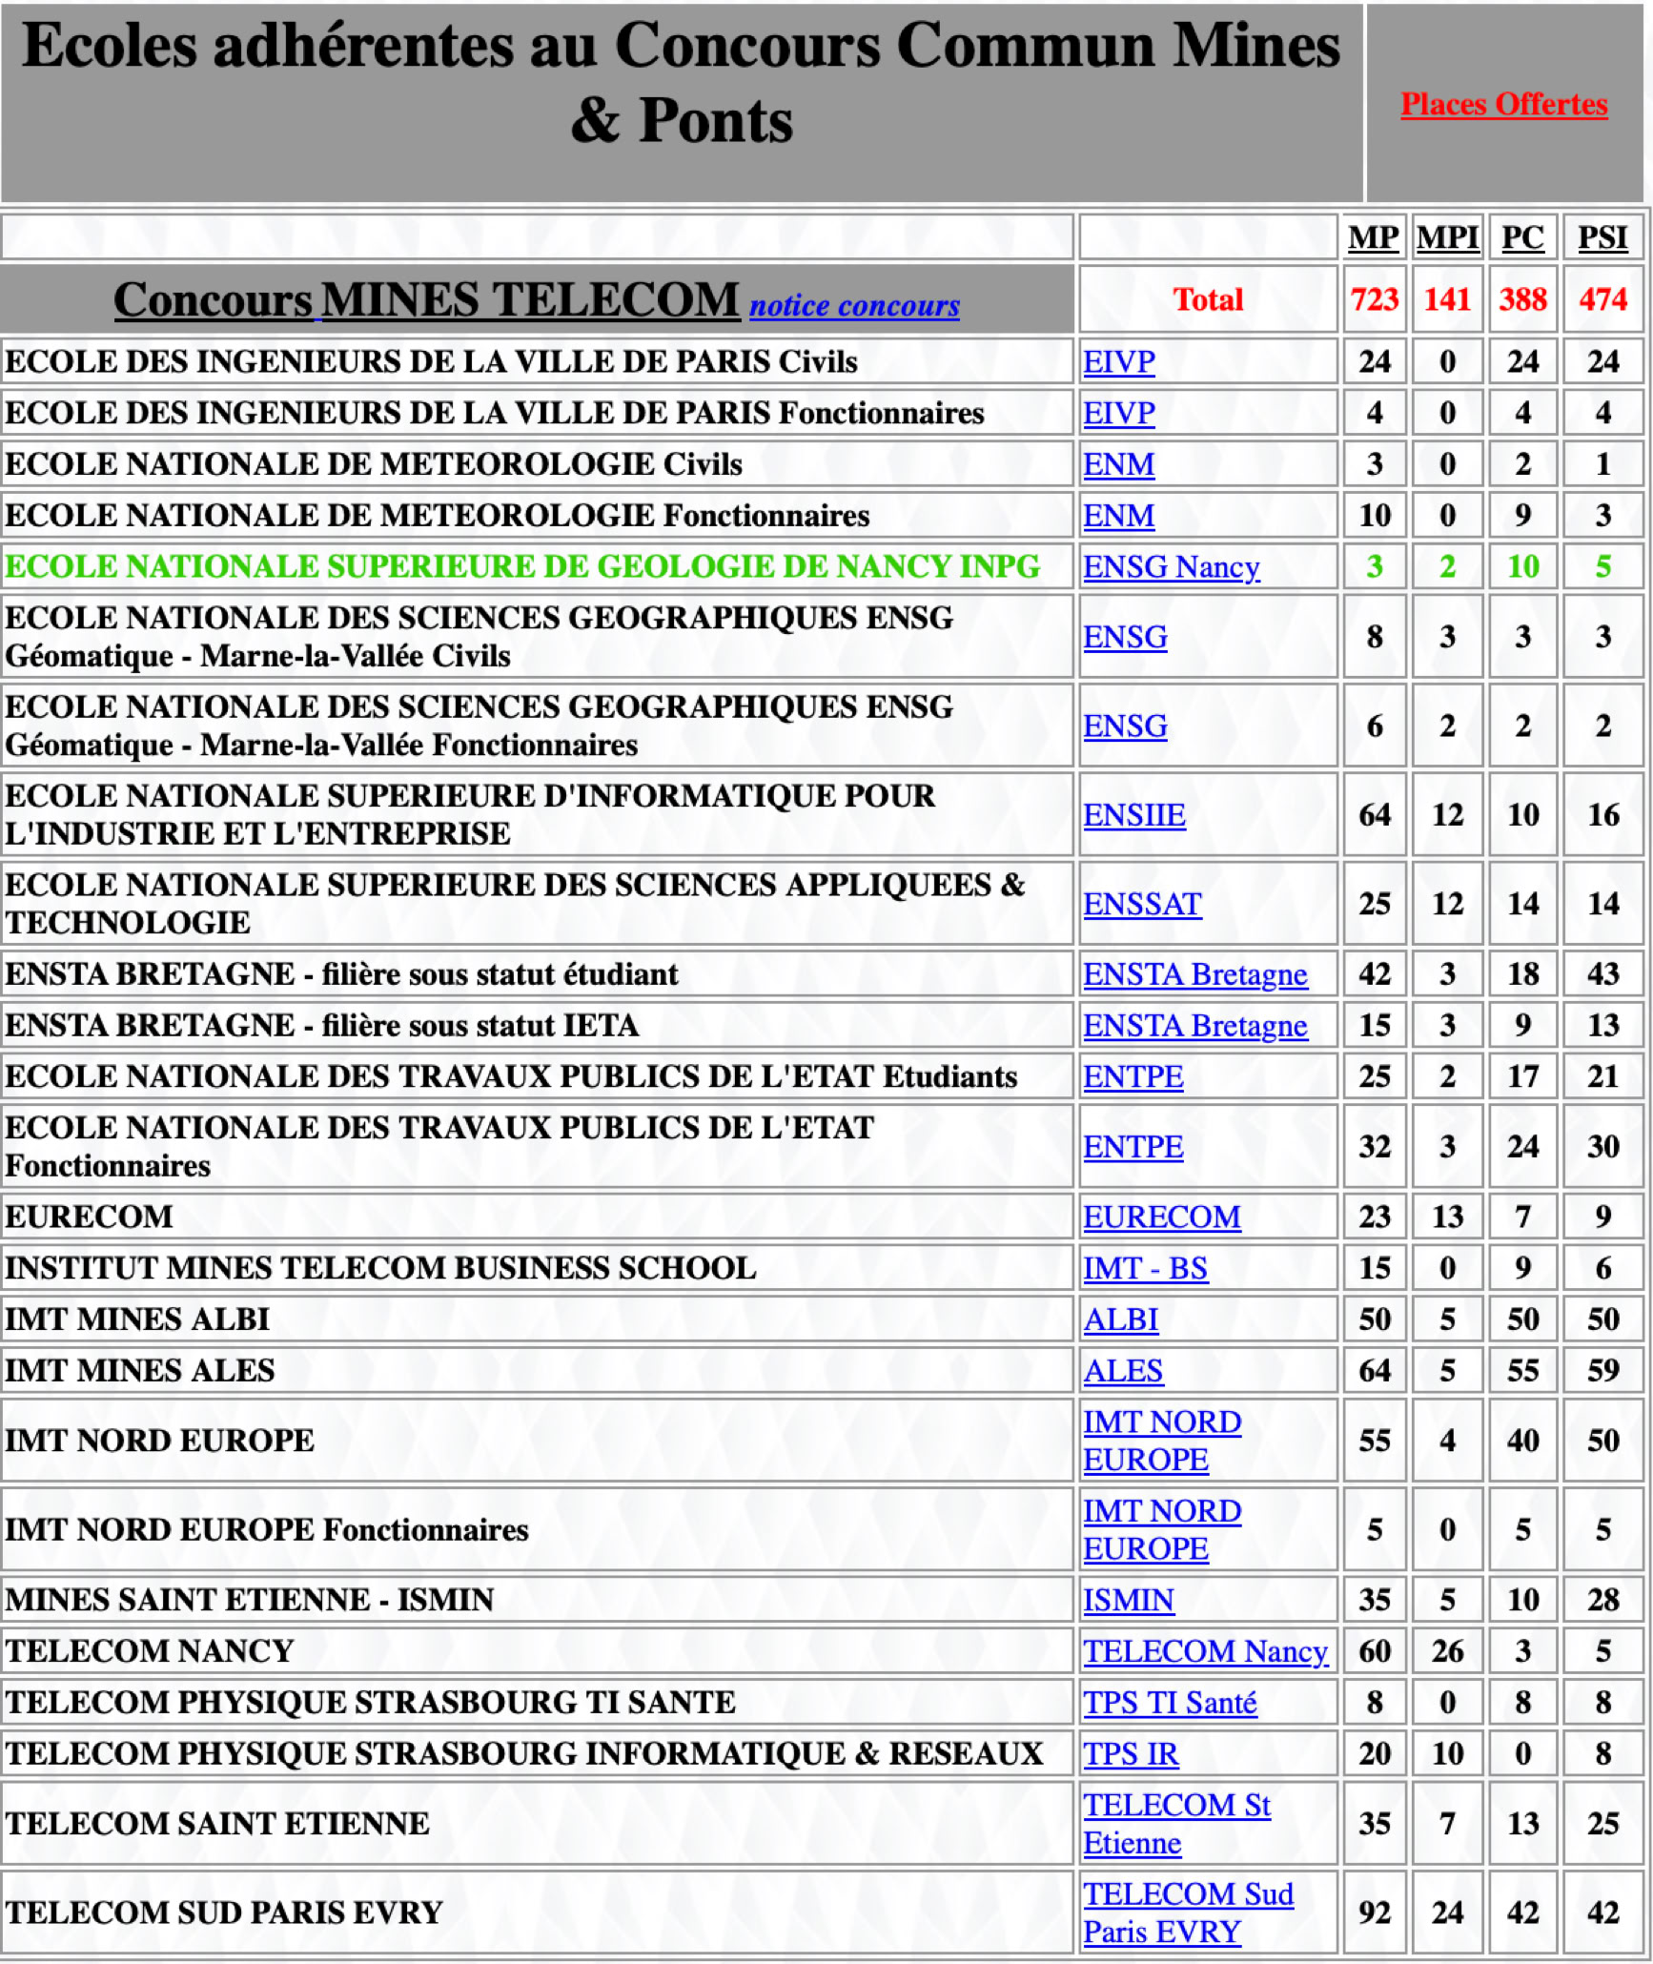Open the ENSSAT link
1653x1964 pixels.
1141,903
